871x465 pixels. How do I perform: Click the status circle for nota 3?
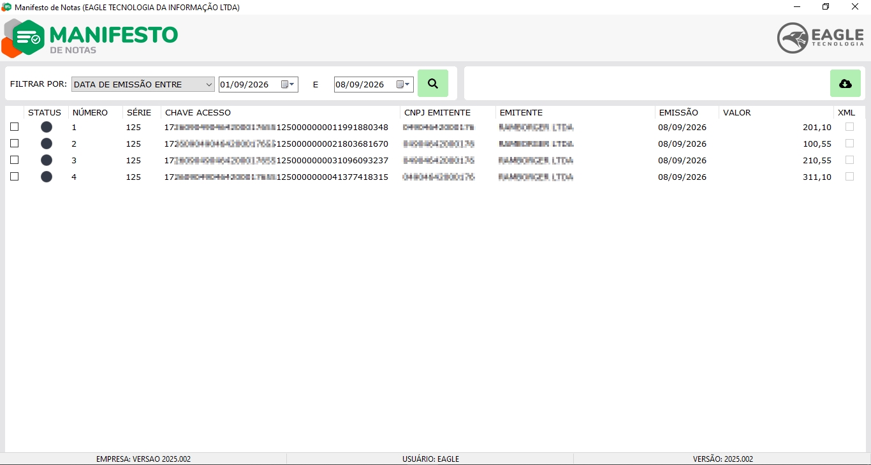point(47,160)
